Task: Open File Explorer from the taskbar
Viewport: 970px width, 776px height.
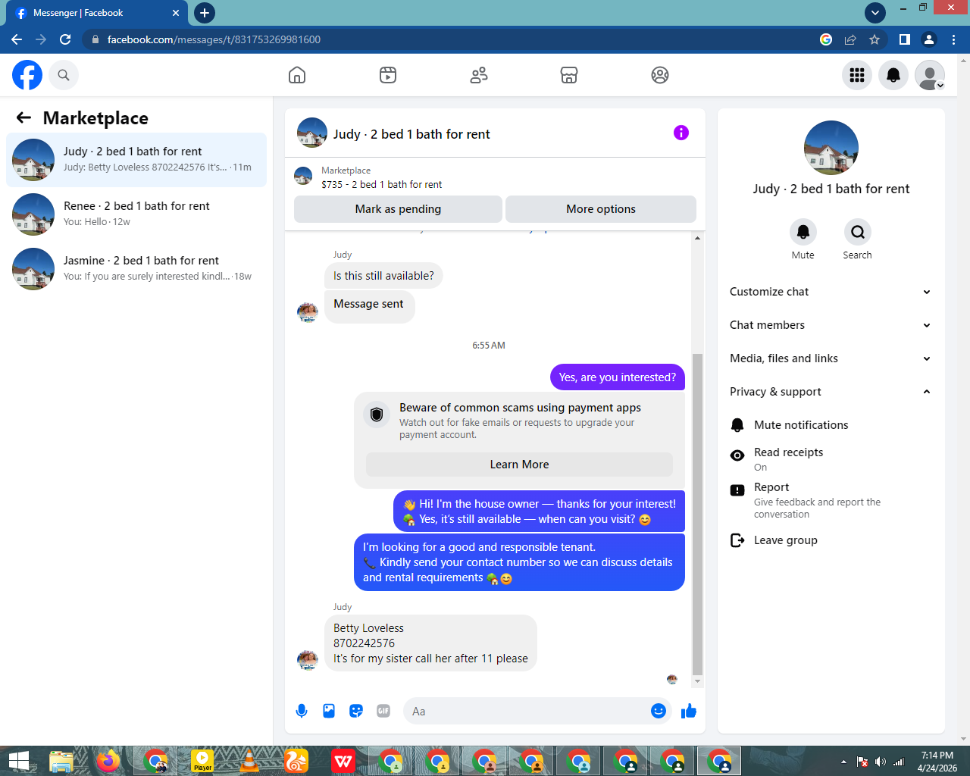Action: pos(61,761)
